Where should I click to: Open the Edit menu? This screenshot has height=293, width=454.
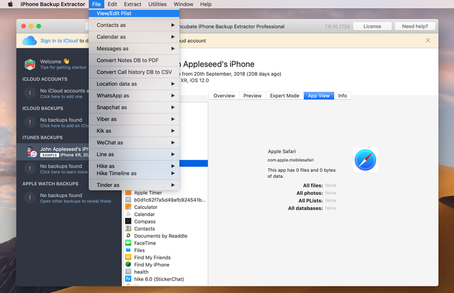[112, 4]
